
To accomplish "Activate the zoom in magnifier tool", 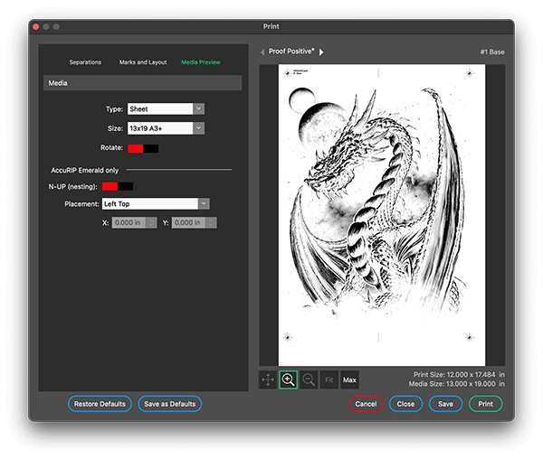I will coord(288,379).
